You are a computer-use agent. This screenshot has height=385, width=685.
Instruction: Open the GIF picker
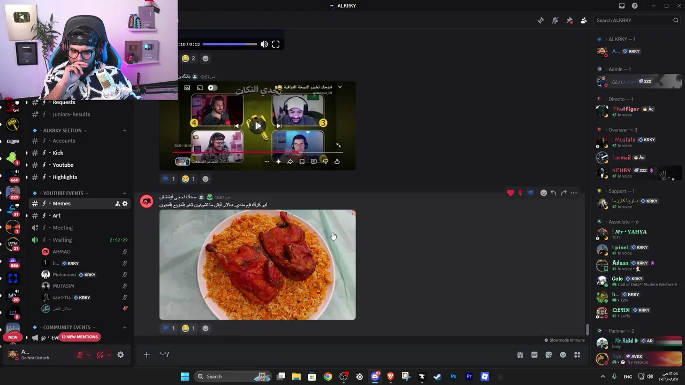pos(534,355)
